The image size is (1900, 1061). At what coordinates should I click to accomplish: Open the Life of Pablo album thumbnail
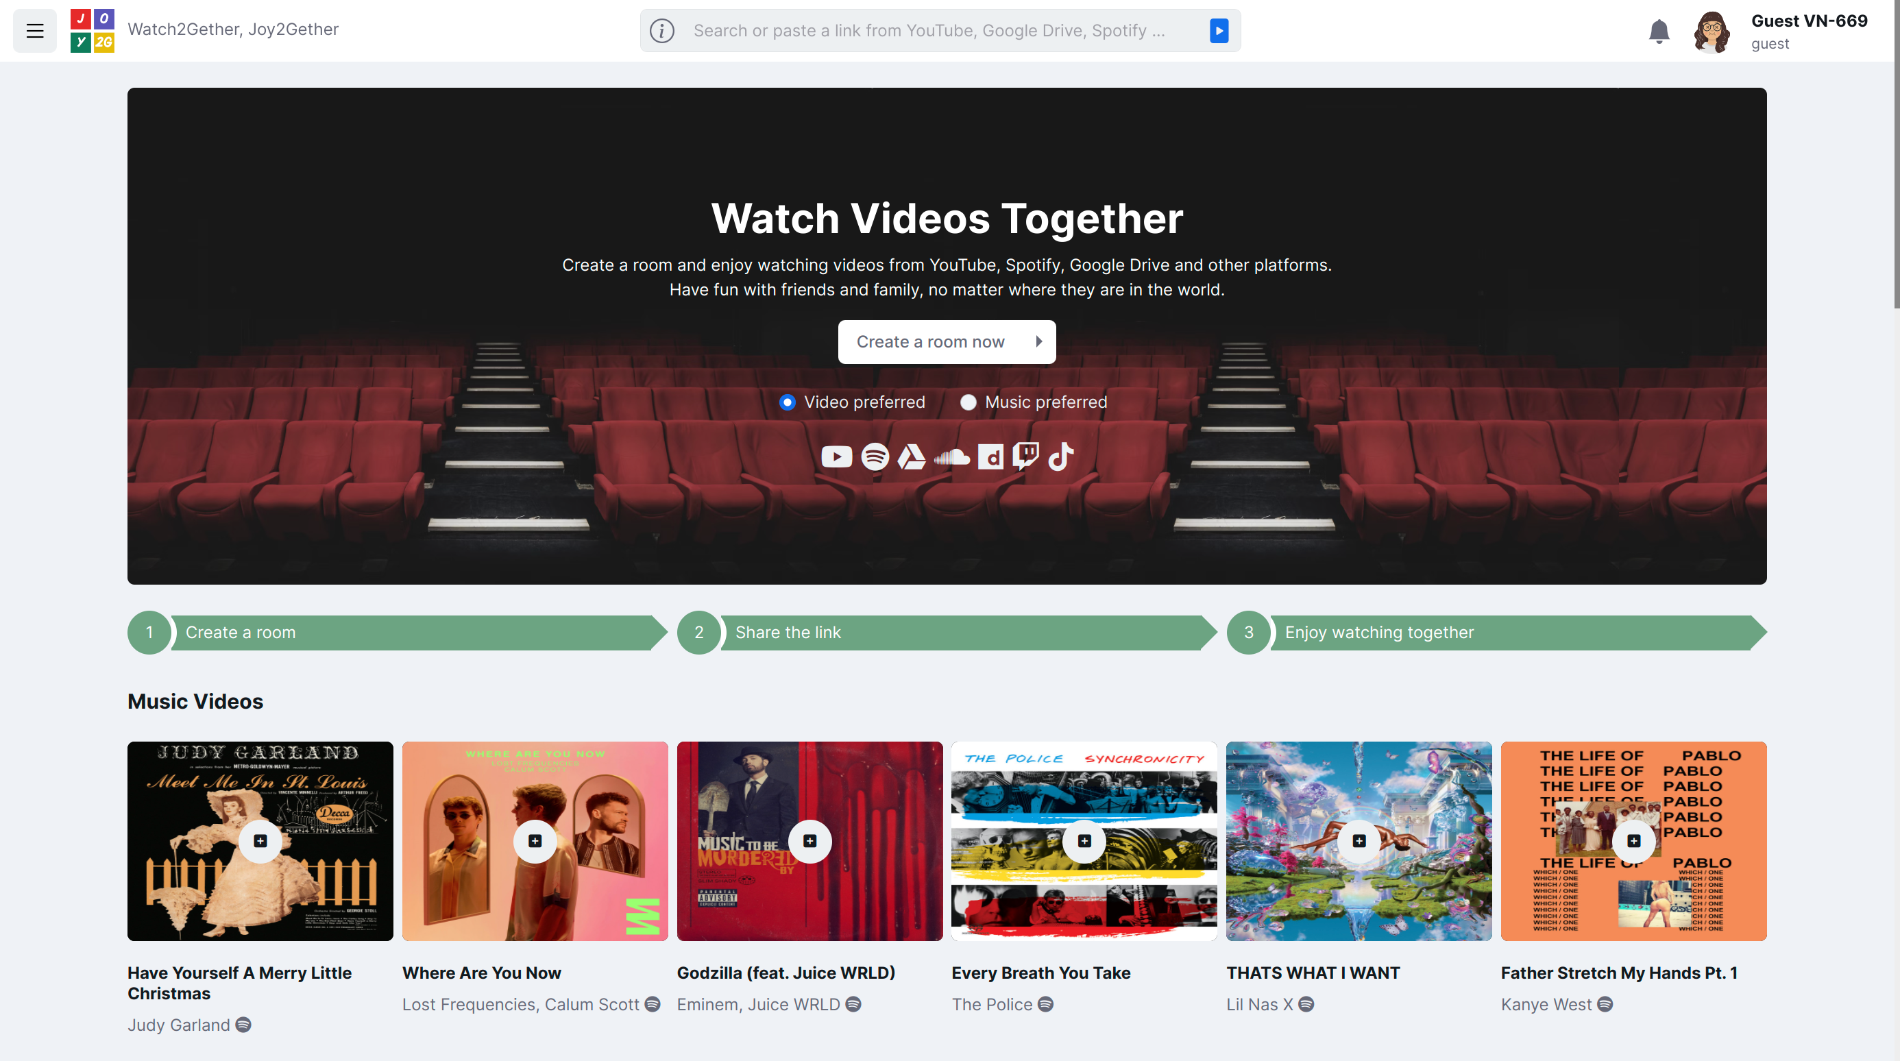(1634, 841)
